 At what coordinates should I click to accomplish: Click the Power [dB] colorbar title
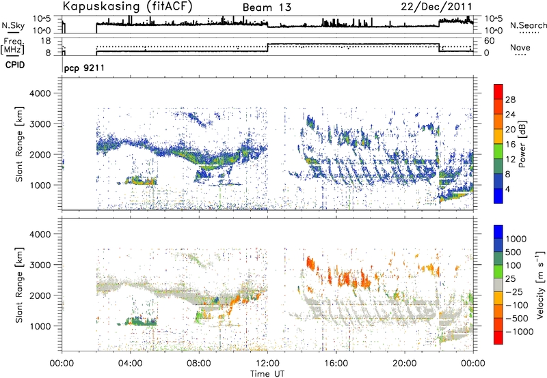pos(522,144)
